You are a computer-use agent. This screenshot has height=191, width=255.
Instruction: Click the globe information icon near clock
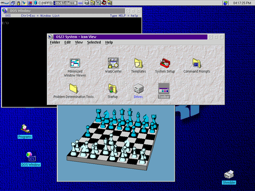(x=226, y=3)
